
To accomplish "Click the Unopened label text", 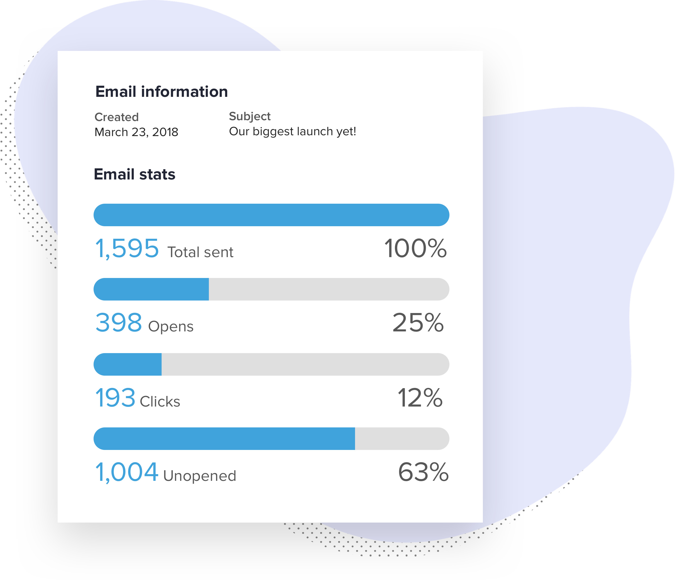I will point(200,476).
